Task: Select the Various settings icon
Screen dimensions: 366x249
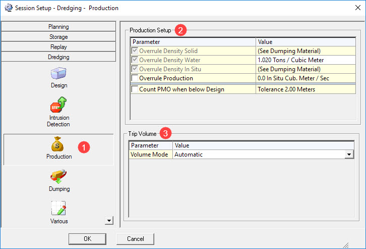Action: [x=59, y=208]
